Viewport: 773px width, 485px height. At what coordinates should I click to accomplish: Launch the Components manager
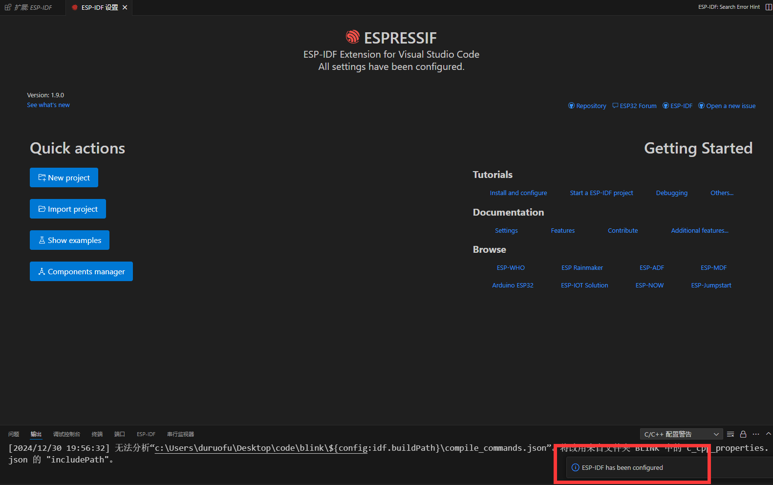81,271
